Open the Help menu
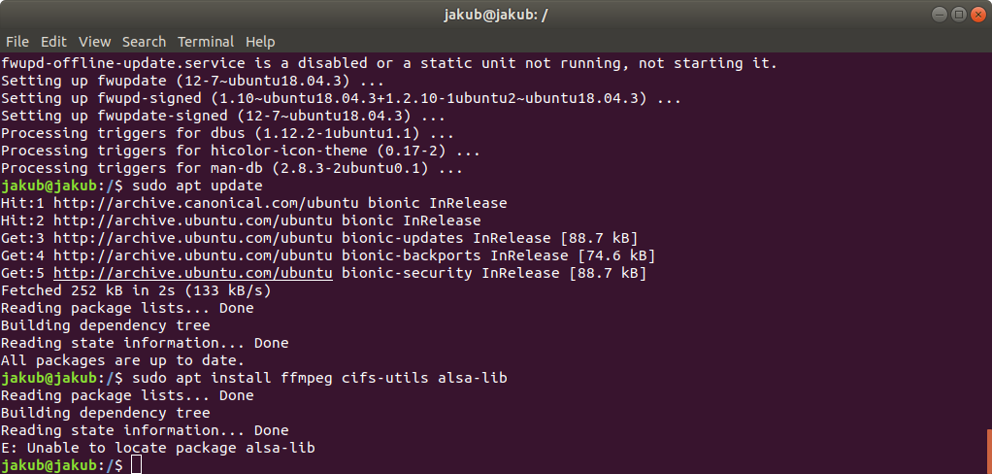This screenshot has width=992, height=474. pyautogui.click(x=260, y=42)
